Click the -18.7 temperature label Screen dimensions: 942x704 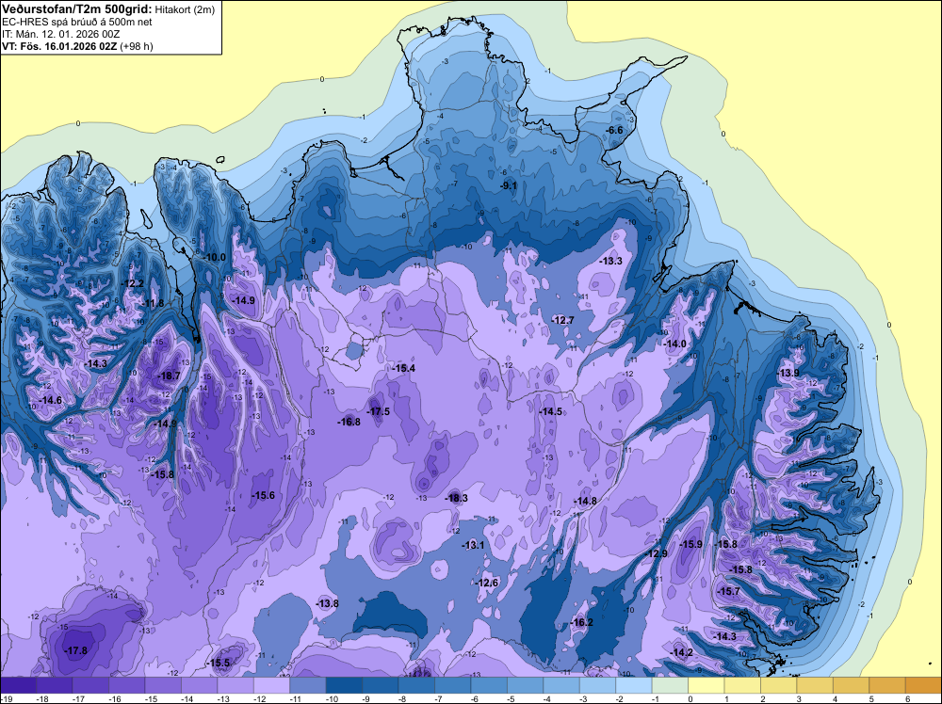pos(169,376)
